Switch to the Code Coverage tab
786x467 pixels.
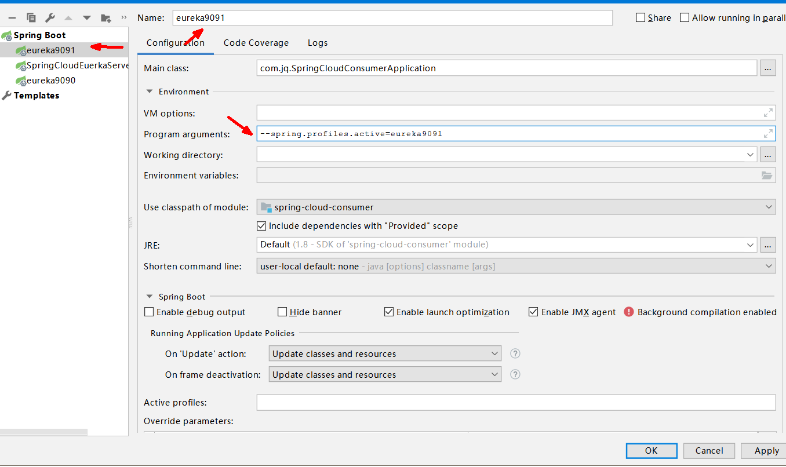[x=256, y=43]
